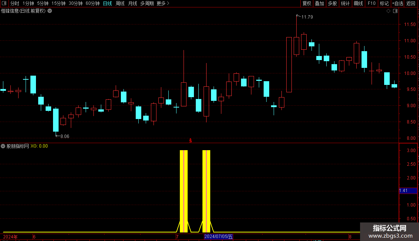Open F10 company information
Screen dimensions: 419x241
point(372,3)
